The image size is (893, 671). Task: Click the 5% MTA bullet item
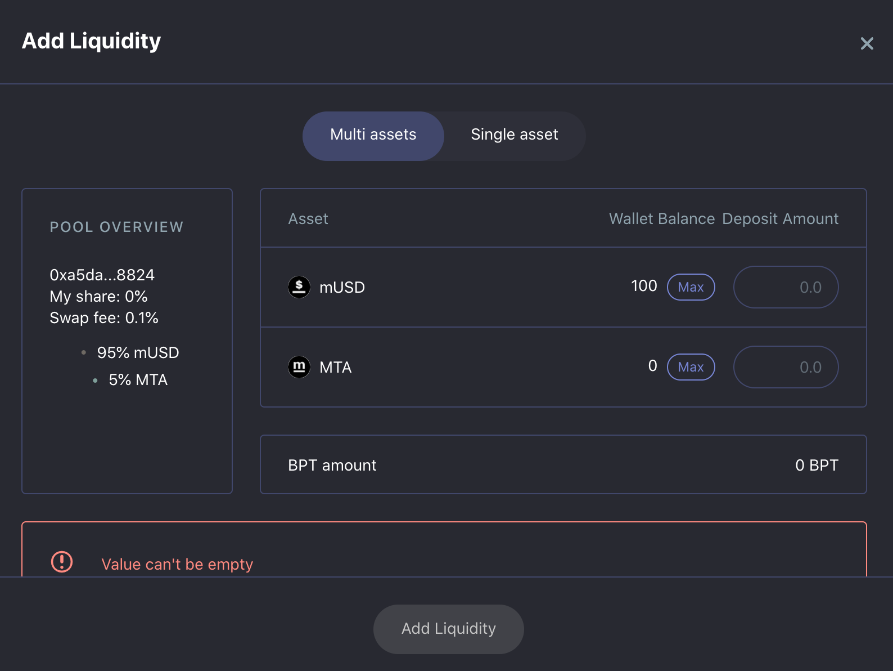[x=138, y=379]
